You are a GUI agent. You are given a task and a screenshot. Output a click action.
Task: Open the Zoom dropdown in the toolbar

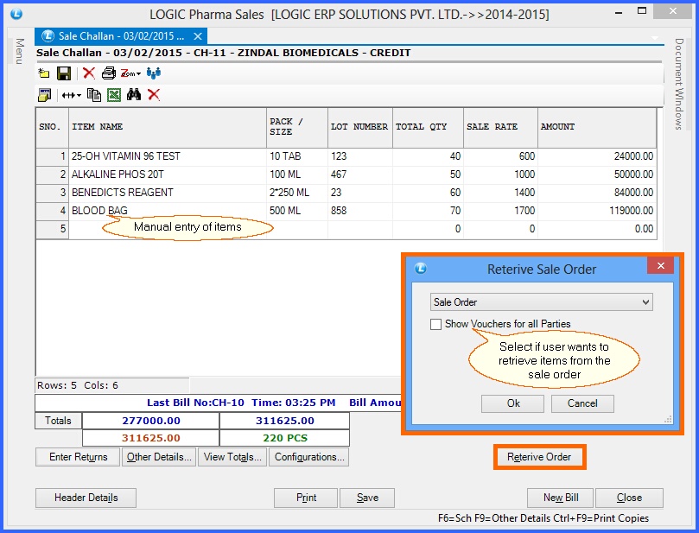[130, 73]
